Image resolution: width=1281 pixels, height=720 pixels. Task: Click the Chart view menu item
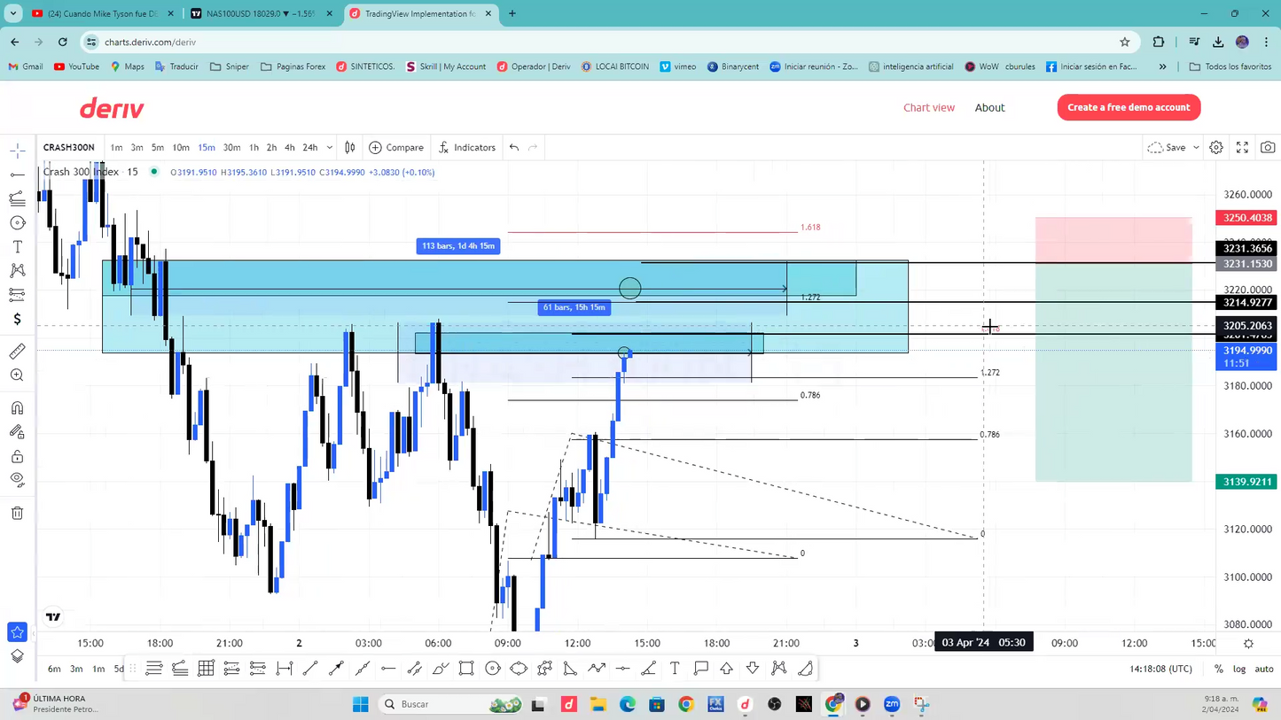[x=928, y=107]
